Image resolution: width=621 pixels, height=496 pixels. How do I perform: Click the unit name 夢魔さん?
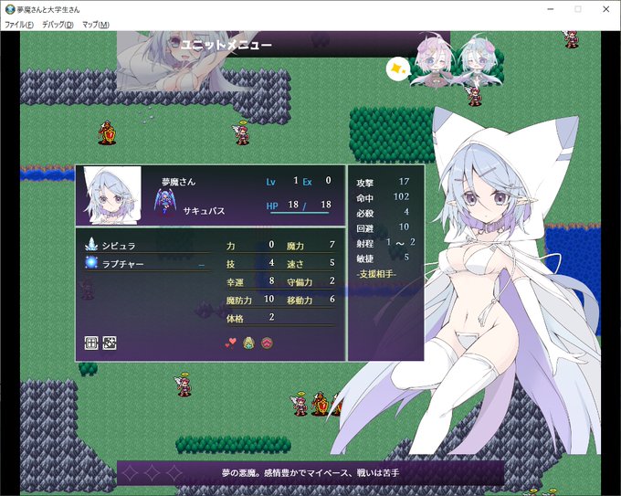point(179,182)
